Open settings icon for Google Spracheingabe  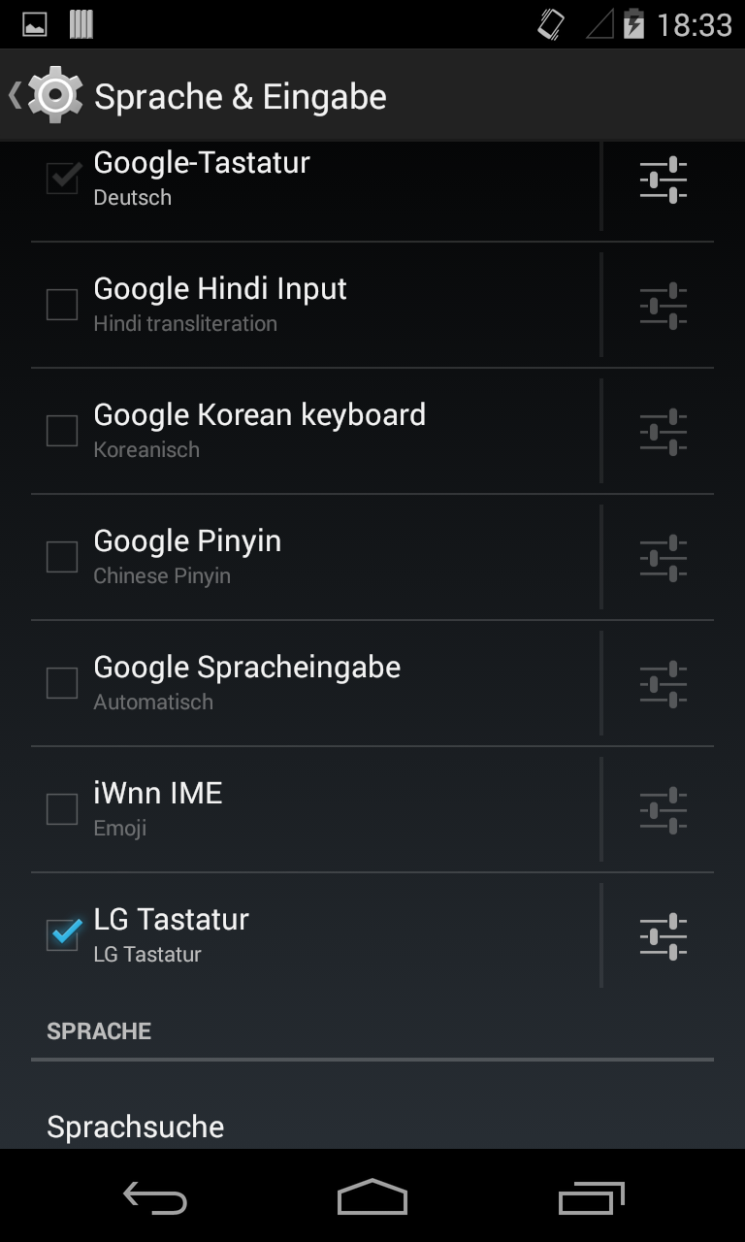(664, 684)
